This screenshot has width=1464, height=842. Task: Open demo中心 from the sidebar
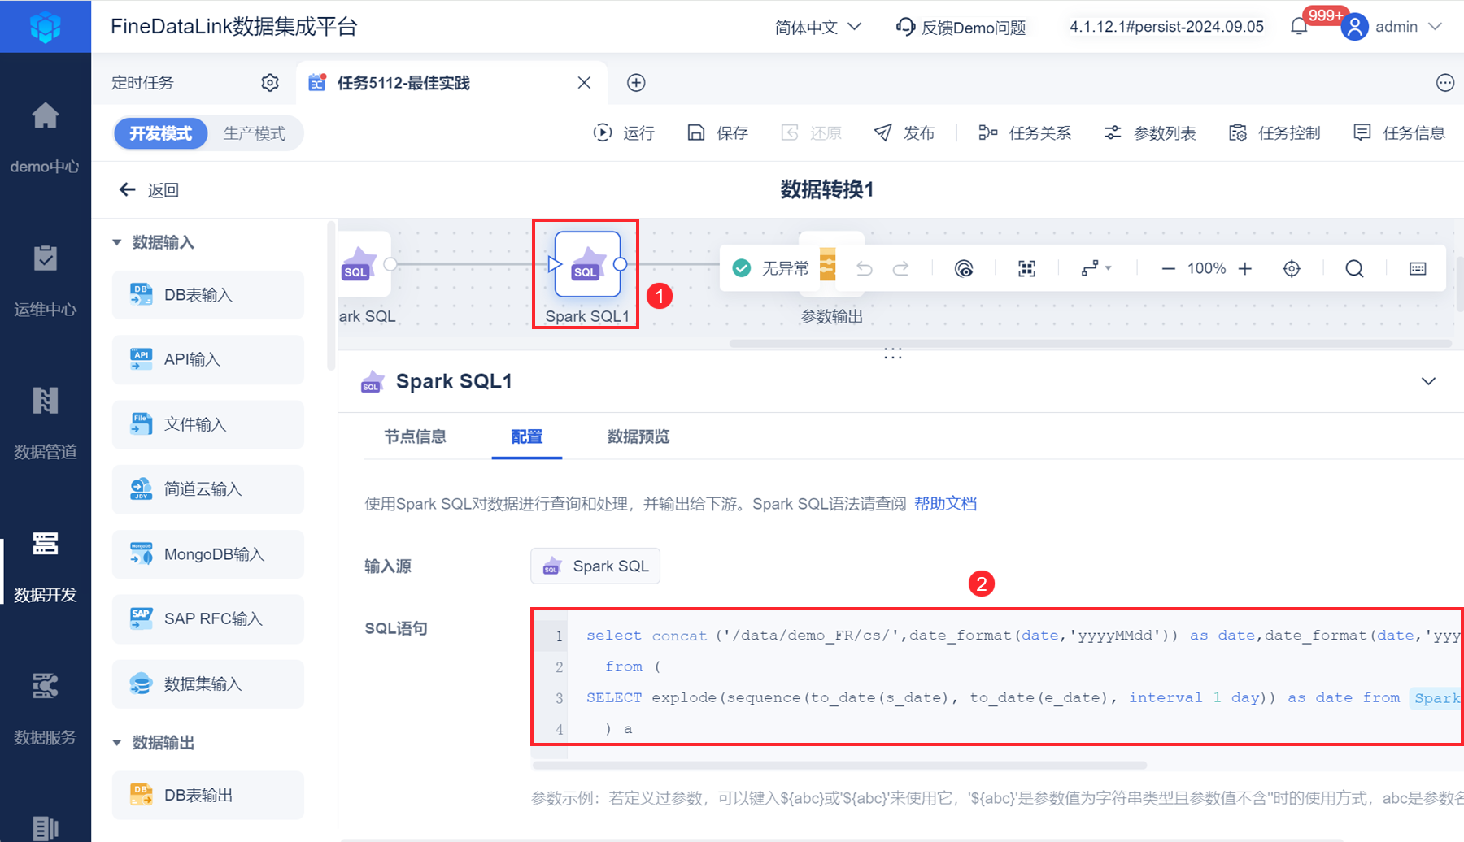[46, 137]
